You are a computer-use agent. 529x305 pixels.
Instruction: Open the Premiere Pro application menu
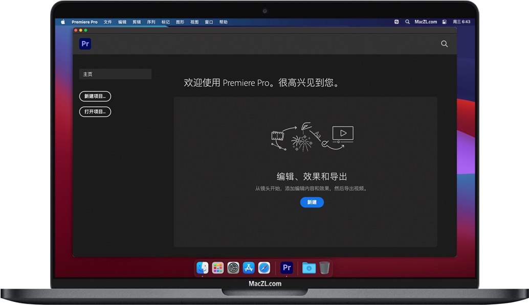pyautogui.click(x=84, y=22)
